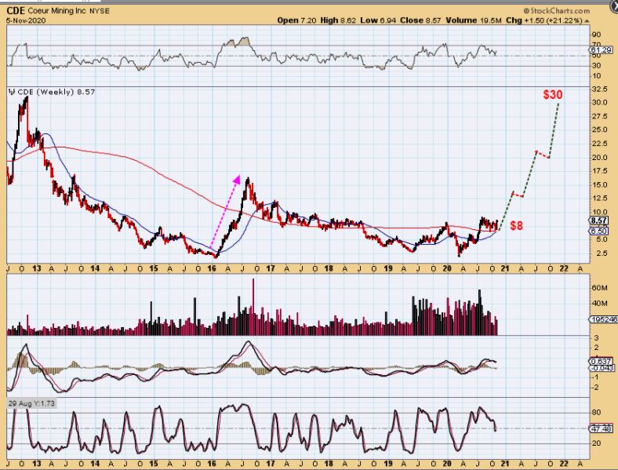Viewport: 618px width, 470px height.
Task: Click the 27.5 price axis label
Action: pyautogui.click(x=599, y=116)
